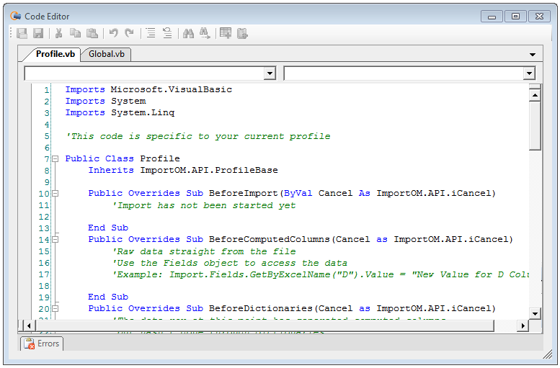Collapse the BeforeDictionaries sub block

(x=55, y=309)
